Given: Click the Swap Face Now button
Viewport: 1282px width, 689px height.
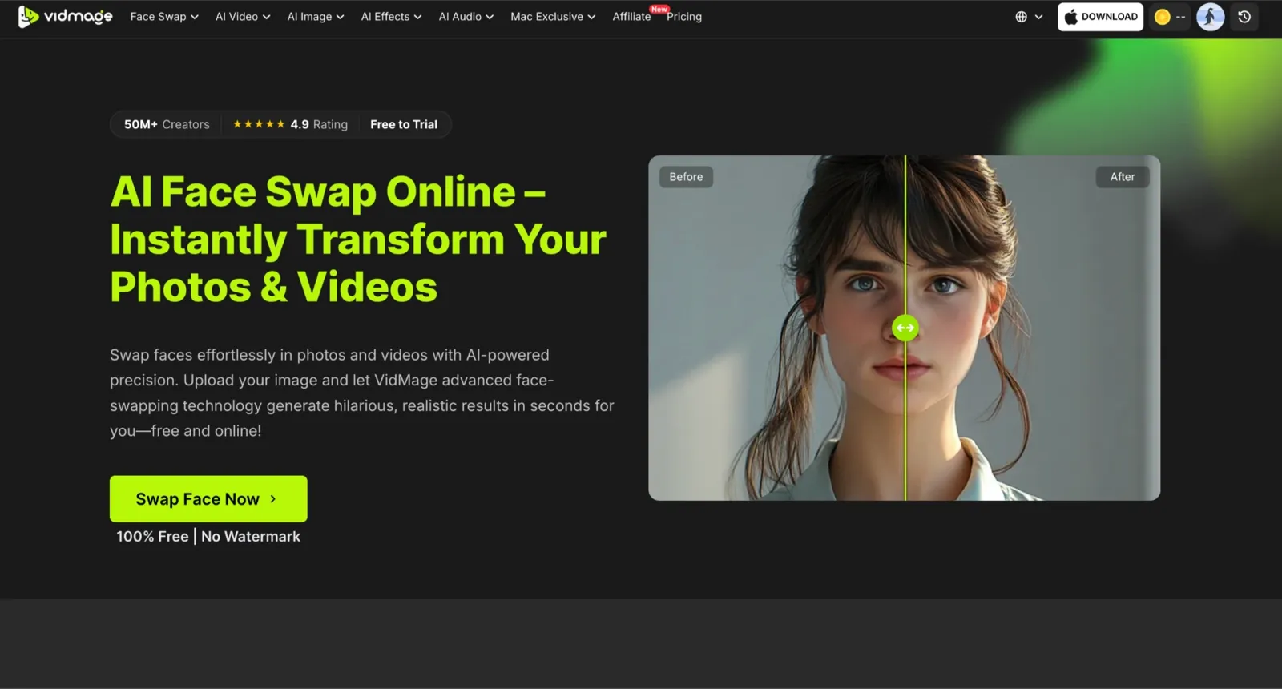Looking at the screenshot, I should click(208, 499).
